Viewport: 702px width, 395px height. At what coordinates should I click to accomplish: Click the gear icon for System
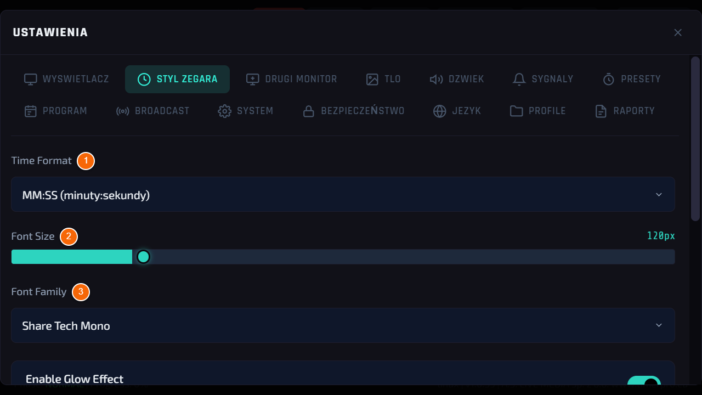224,111
